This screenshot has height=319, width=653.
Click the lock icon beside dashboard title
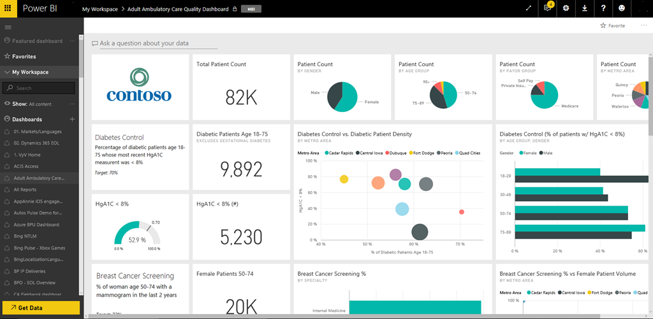pos(235,9)
